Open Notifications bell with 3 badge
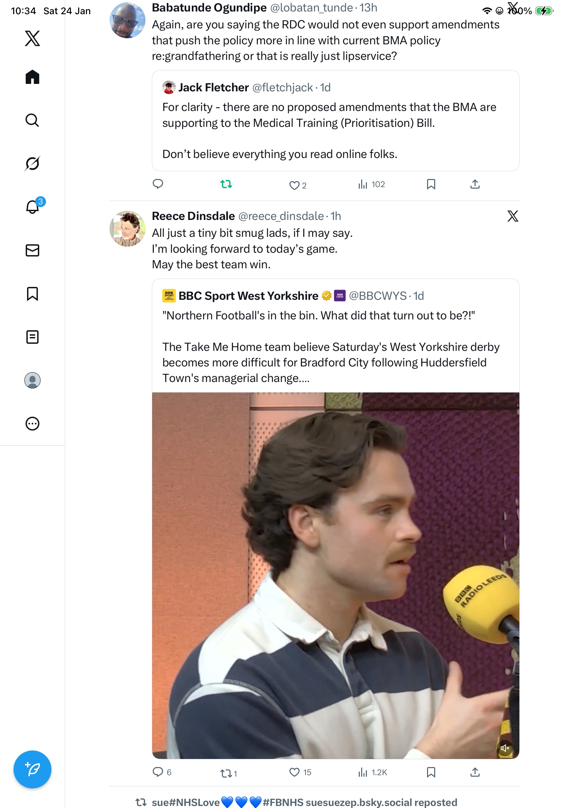Viewport: 564px width, 808px height. tap(32, 207)
